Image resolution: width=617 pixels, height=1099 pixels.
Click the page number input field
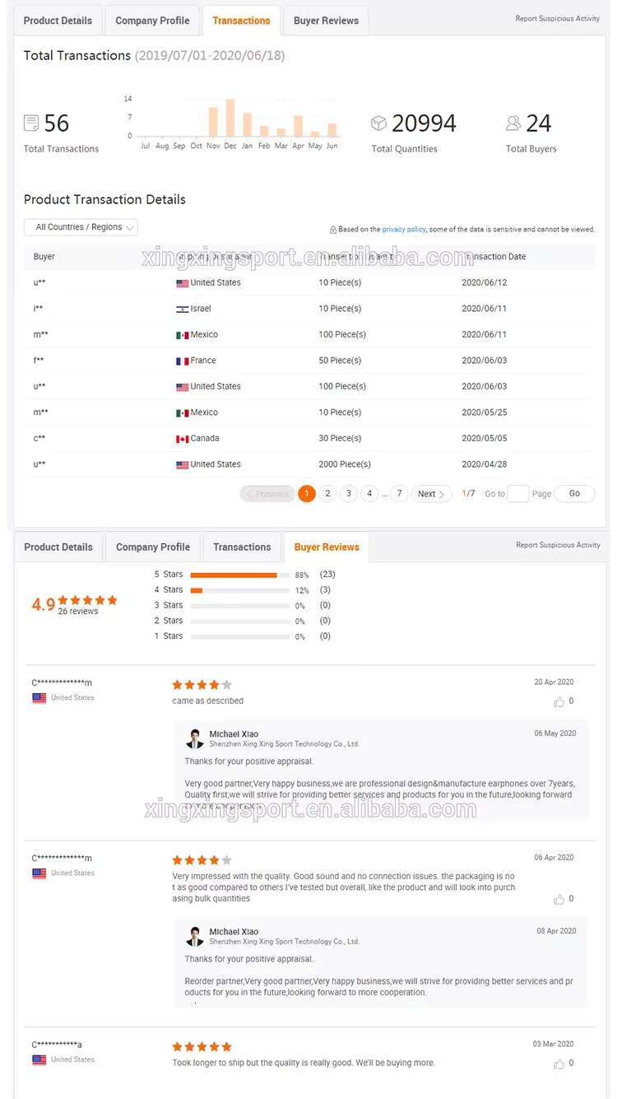point(518,494)
